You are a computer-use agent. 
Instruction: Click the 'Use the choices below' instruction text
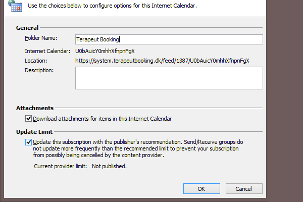point(112,6)
